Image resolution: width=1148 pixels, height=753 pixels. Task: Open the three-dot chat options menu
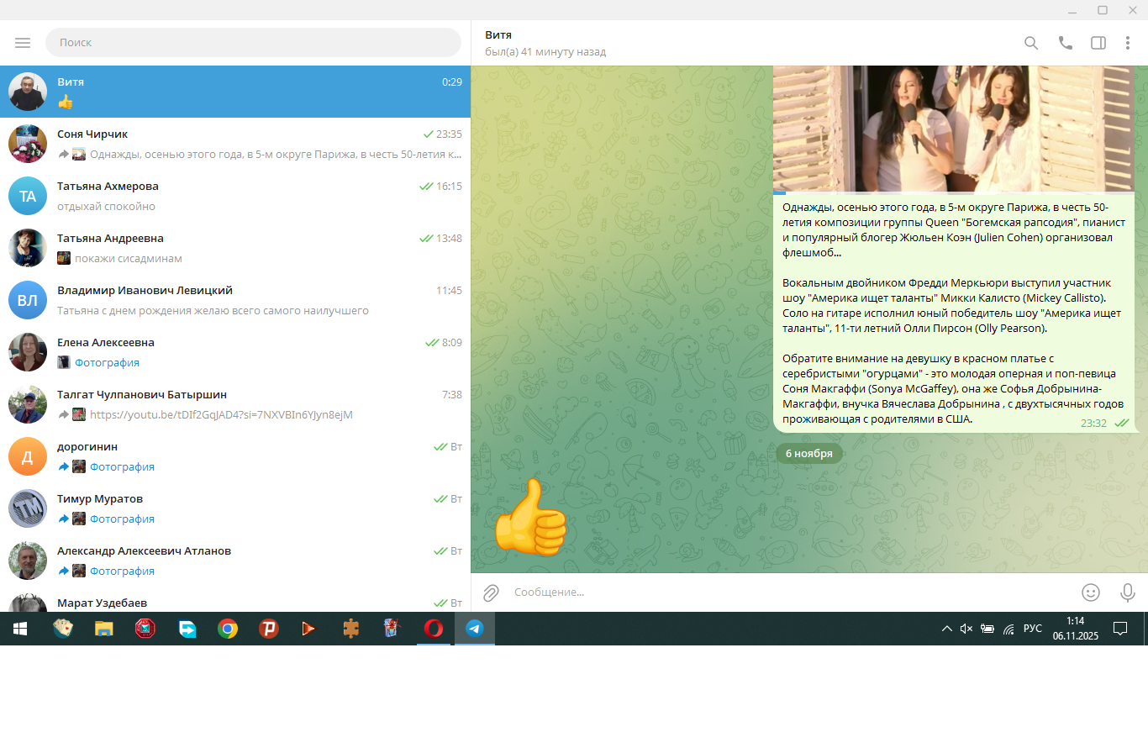[x=1128, y=43]
